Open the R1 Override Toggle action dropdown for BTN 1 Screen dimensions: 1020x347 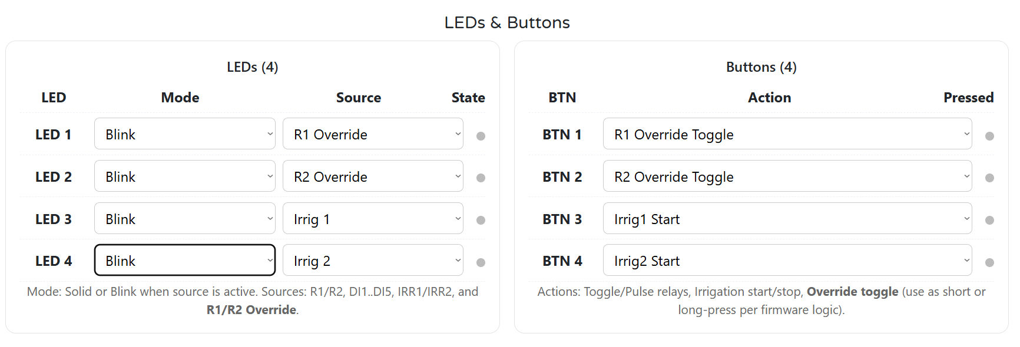click(787, 134)
